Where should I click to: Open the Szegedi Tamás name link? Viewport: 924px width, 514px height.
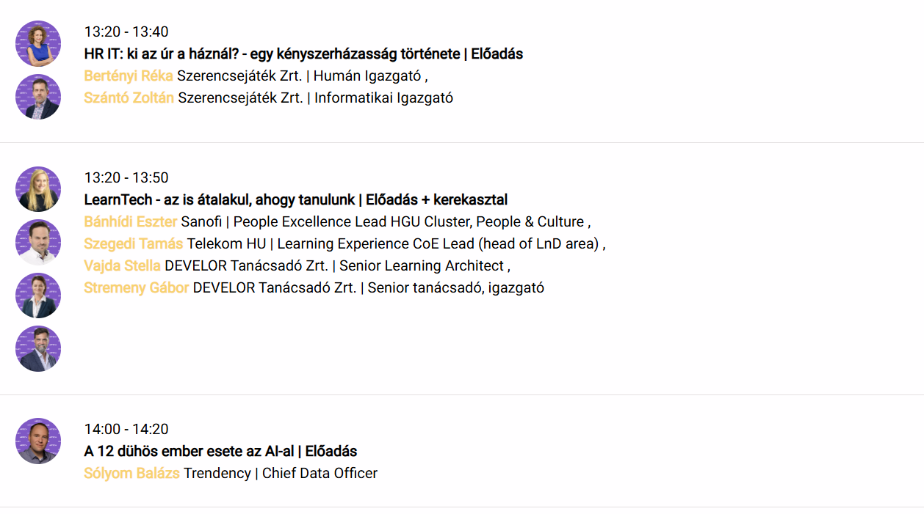pyautogui.click(x=134, y=243)
